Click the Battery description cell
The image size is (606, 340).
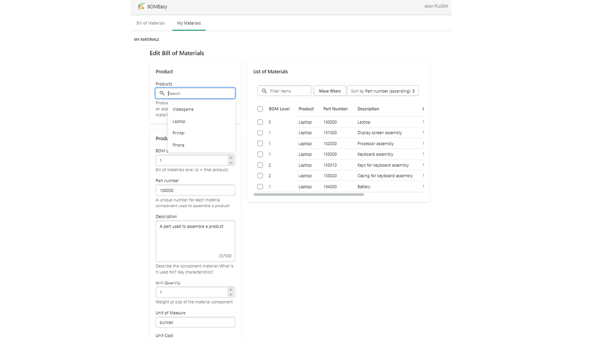coord(364,187)
